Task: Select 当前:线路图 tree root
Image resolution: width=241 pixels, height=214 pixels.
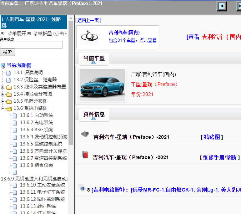Action: pos(19,65)
